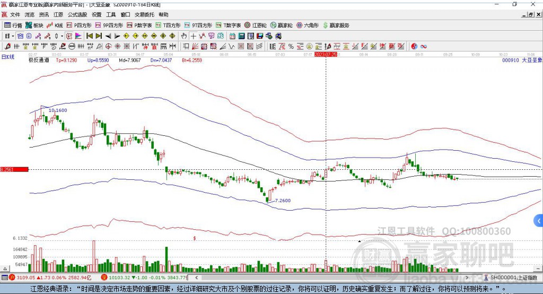Image resolution: width=543 pixels, height=294 pixels.
Task: Open the 浏览 menu
Action: pyautogui.click(x=30, y=14)
